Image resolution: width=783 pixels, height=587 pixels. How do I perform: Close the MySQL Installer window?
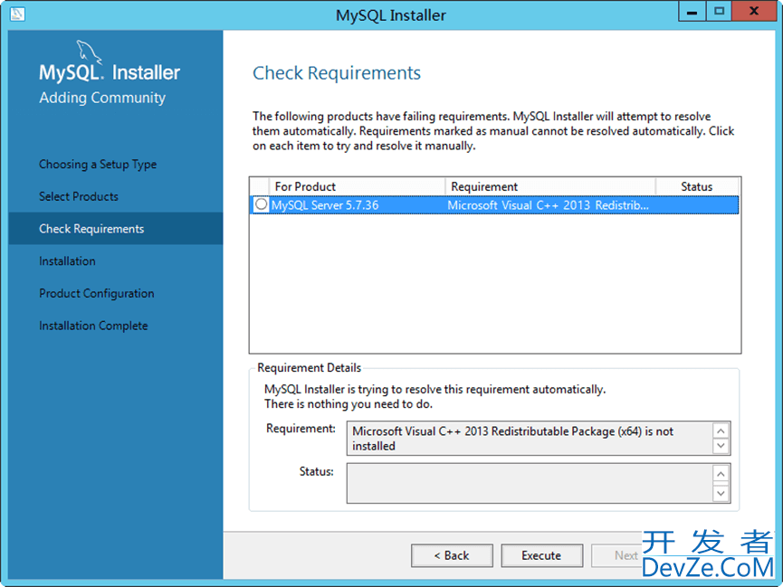point(754,12)
